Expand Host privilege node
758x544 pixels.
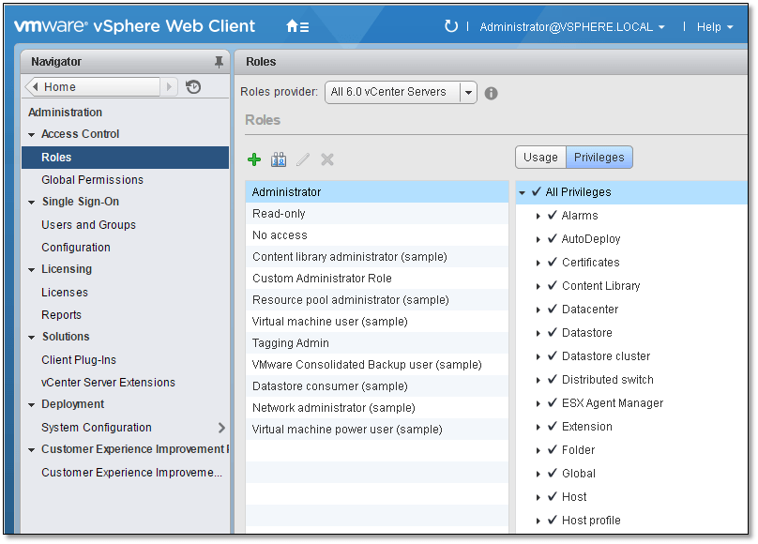(x=538, y=498)
